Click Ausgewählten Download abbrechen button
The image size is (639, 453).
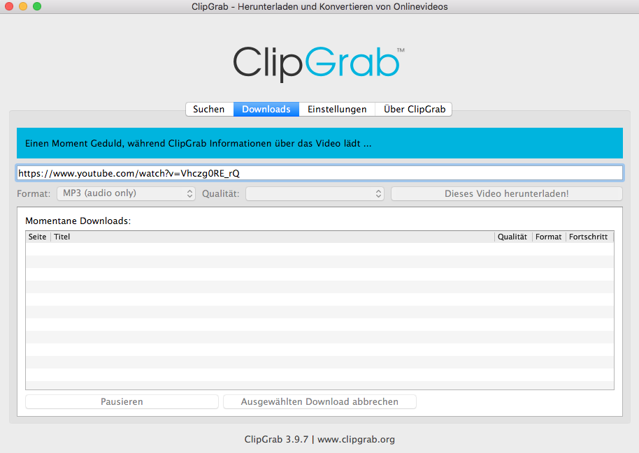[x=319, y=402]
